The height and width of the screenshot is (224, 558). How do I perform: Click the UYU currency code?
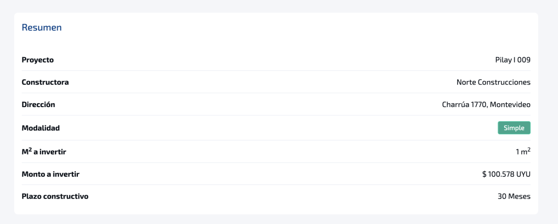pyautogui.click(x=523, y=175)
